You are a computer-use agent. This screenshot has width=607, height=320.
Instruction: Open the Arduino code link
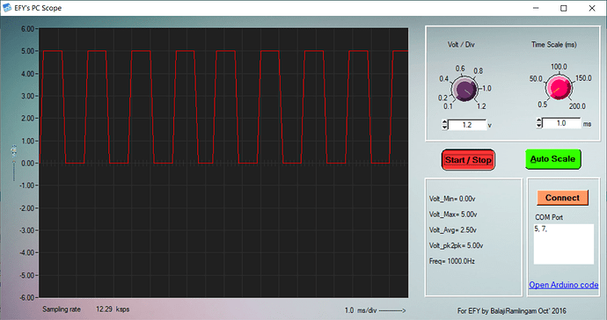click(564, 285)
